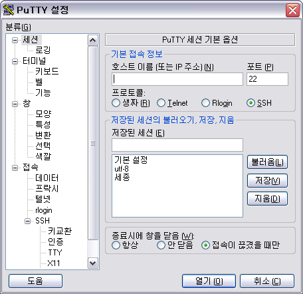Open the X11 settings category

54,263
